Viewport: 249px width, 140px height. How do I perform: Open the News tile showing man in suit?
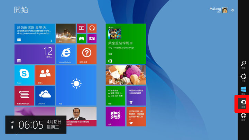76,117
